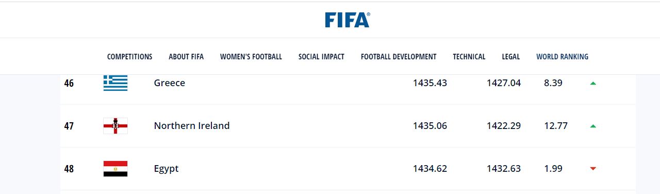This screenshot has width=660, height=194.
Task: Open the Competitions menu
Action: click(130, 57)
